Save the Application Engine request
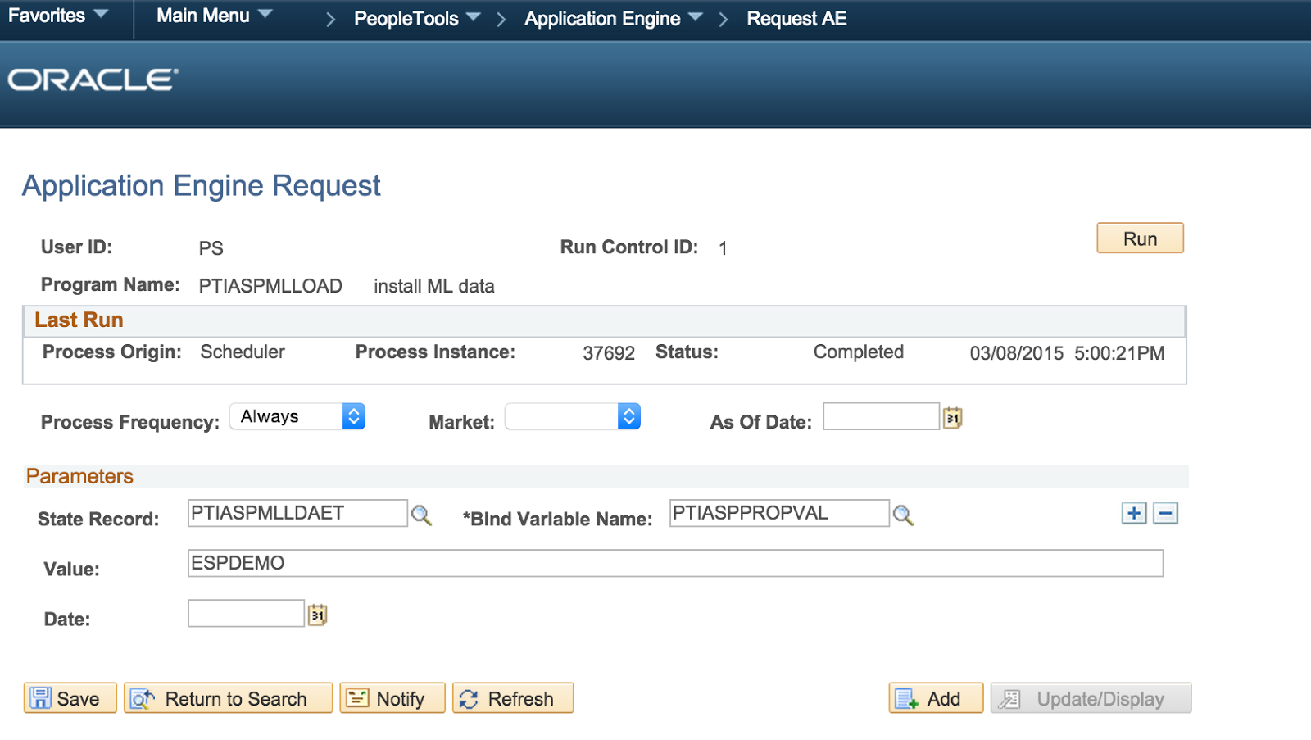Image resolution: width=1311 pixels, height=740 pixels. (x=70, y=698)
